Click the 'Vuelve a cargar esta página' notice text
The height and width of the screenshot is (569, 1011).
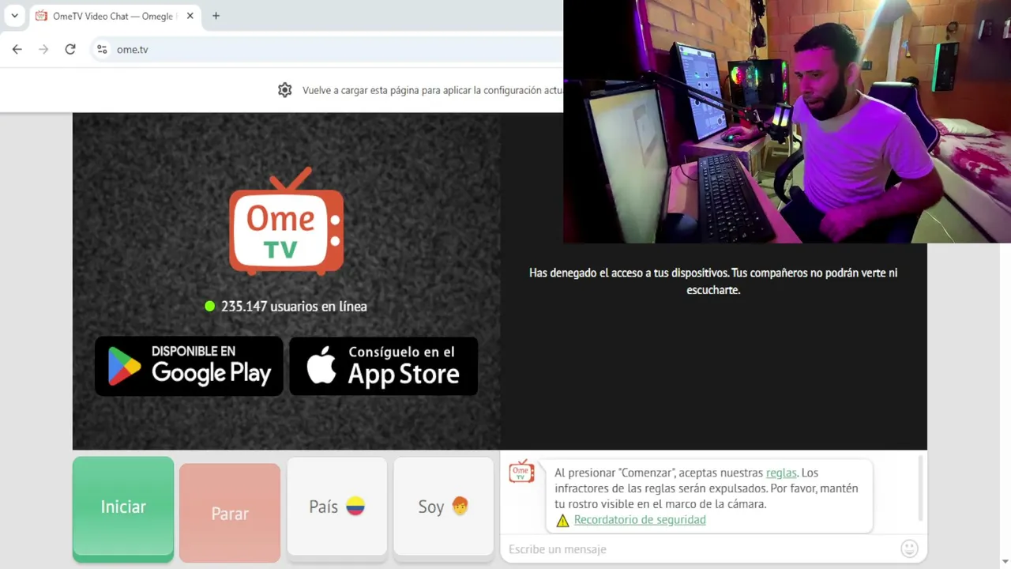coord(433,90)
